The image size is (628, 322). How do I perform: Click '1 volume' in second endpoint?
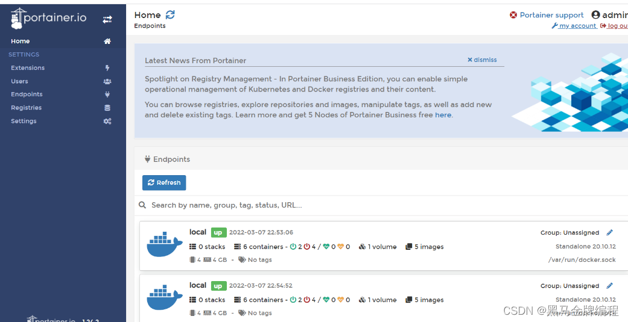382,300
